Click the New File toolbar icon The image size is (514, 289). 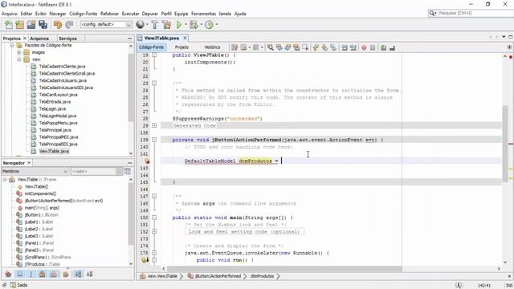[x=9, y=25]
